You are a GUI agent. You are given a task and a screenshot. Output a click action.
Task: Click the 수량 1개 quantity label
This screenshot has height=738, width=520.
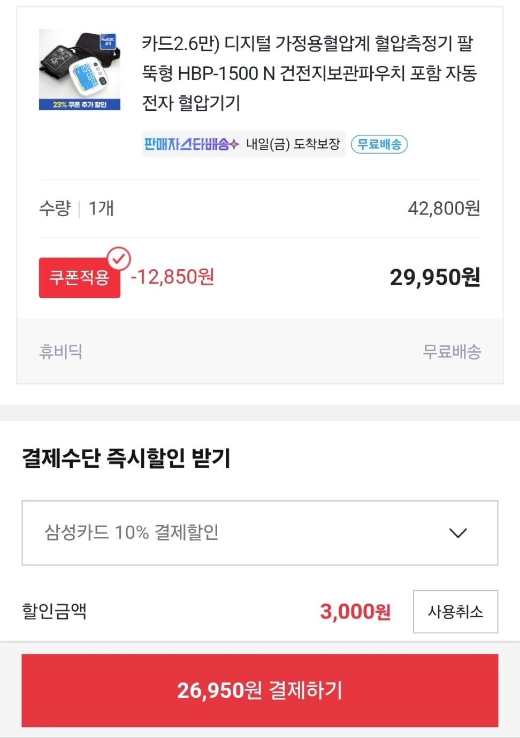click(x=77, y=208)
